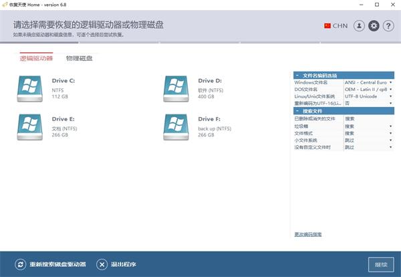Screen dimensions: 401x277
Task: Open the 更改编码搜索 link
Action: 307,234
